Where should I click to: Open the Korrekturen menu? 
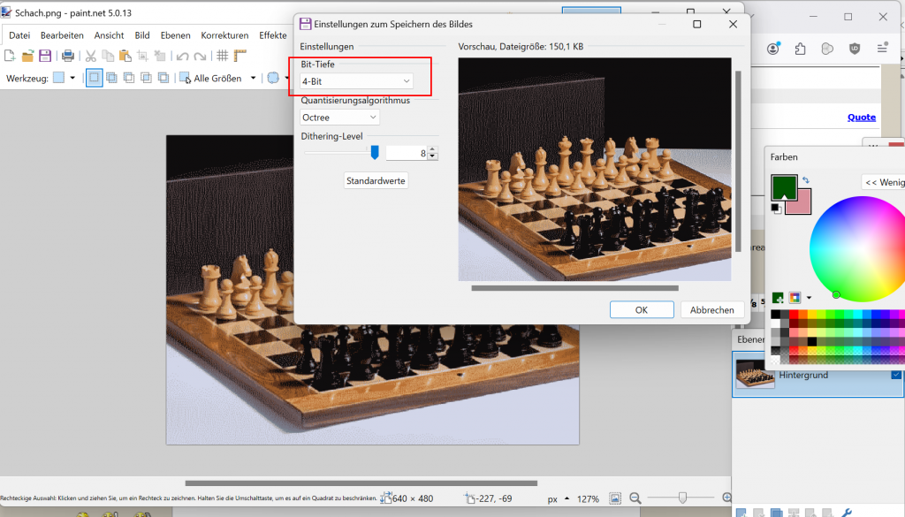(x=224, y=35)
